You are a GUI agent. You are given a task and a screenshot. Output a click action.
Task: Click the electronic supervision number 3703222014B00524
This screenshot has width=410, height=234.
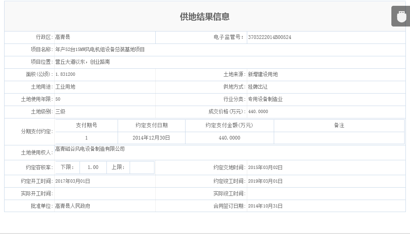(x=270, y=37)
